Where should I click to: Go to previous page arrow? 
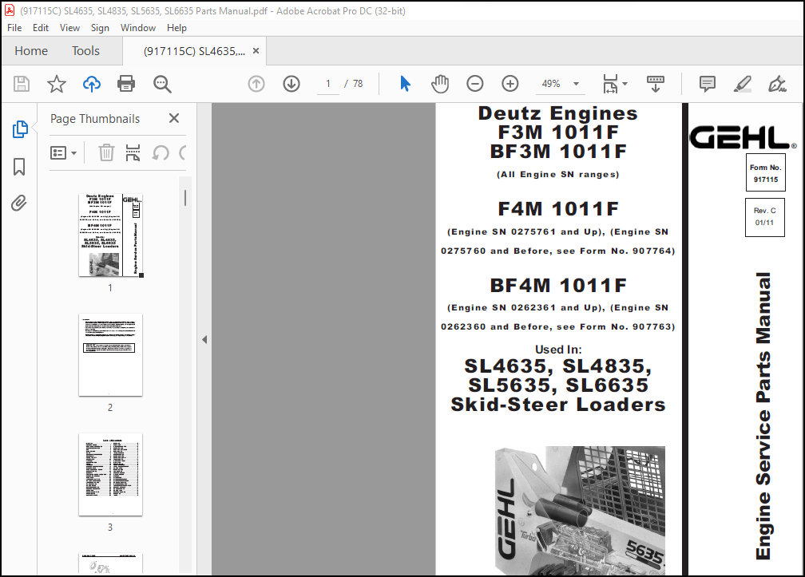click(256, 84)
